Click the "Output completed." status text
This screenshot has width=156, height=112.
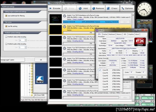pyautogui.click(x=78, y=19)
